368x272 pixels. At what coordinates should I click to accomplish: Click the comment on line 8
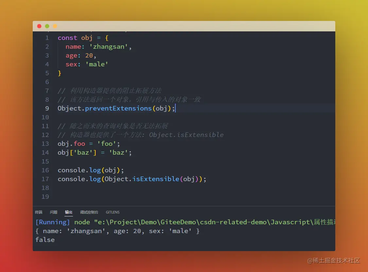[129, 100]
